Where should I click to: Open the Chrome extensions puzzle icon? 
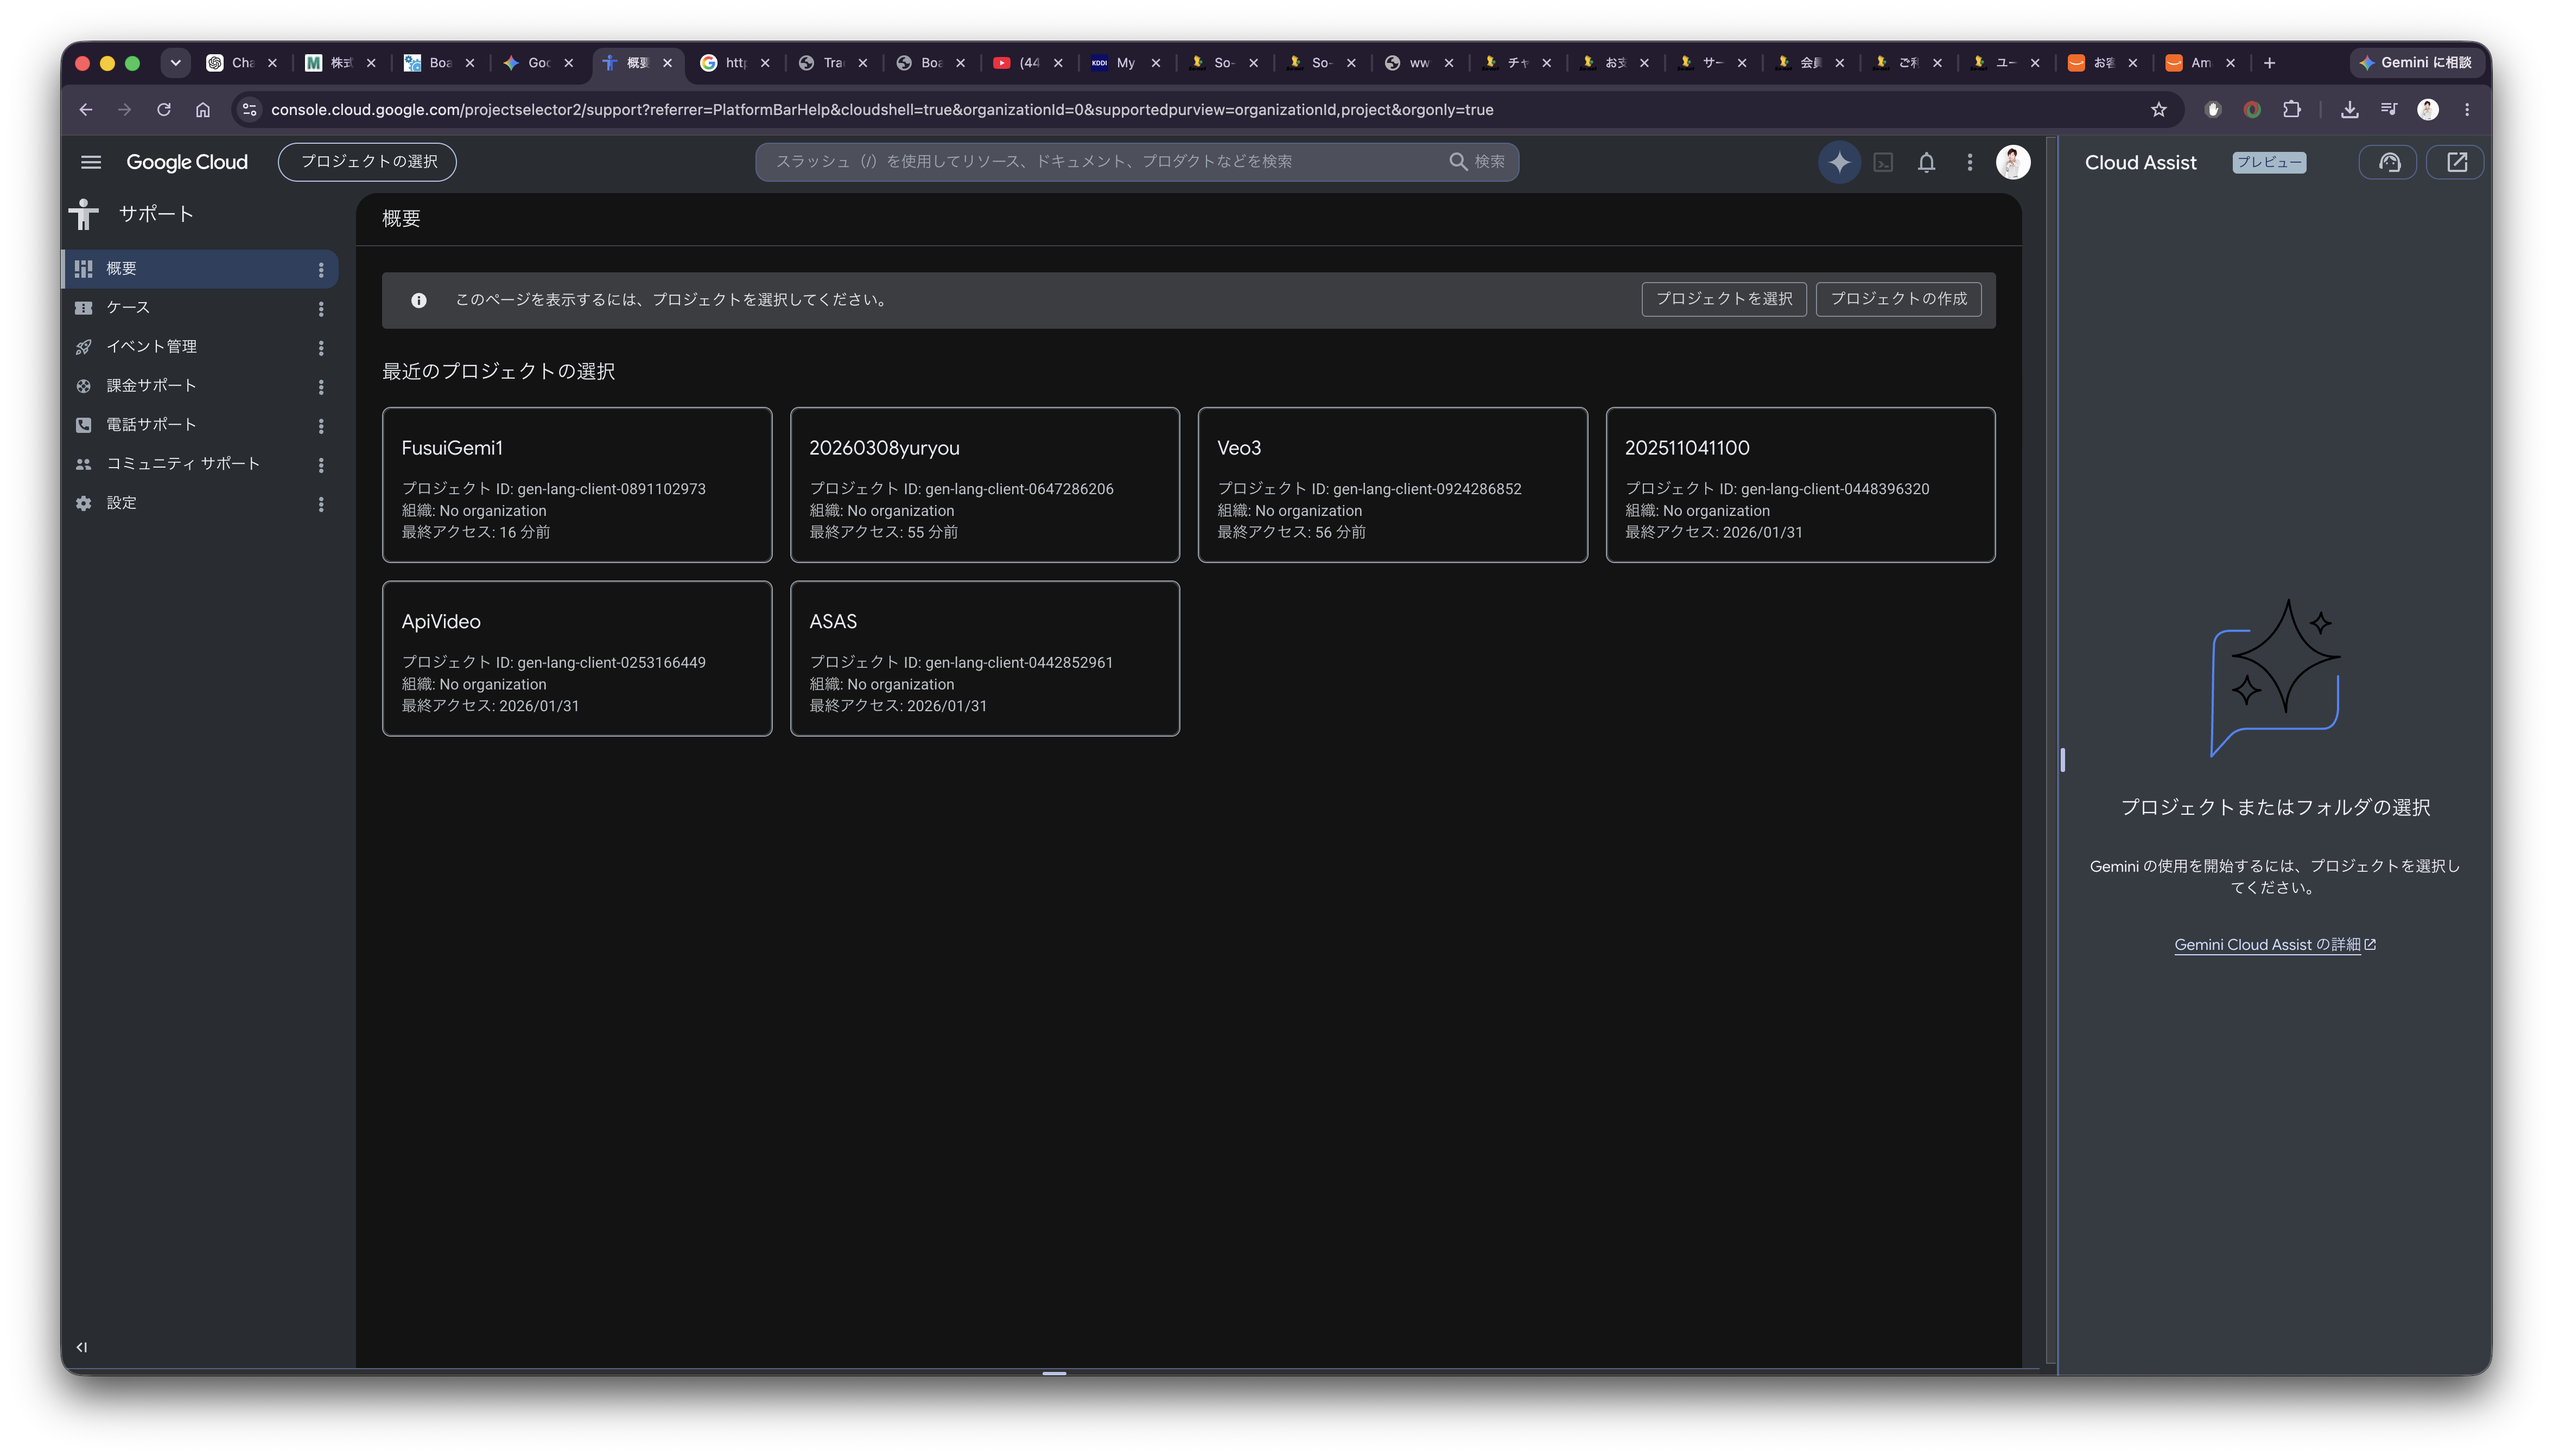click(x=2291, y=110)
